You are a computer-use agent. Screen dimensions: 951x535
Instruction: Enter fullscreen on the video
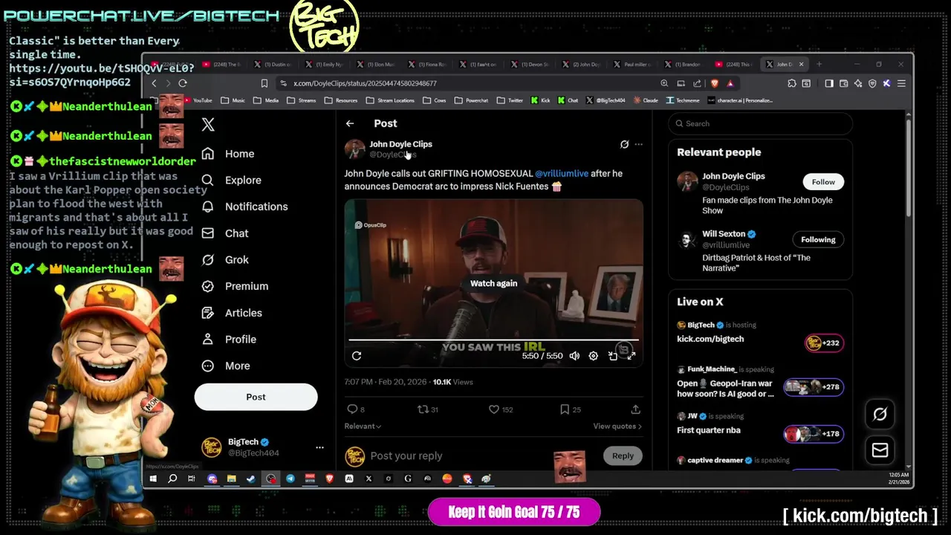[x=631, y=356]
